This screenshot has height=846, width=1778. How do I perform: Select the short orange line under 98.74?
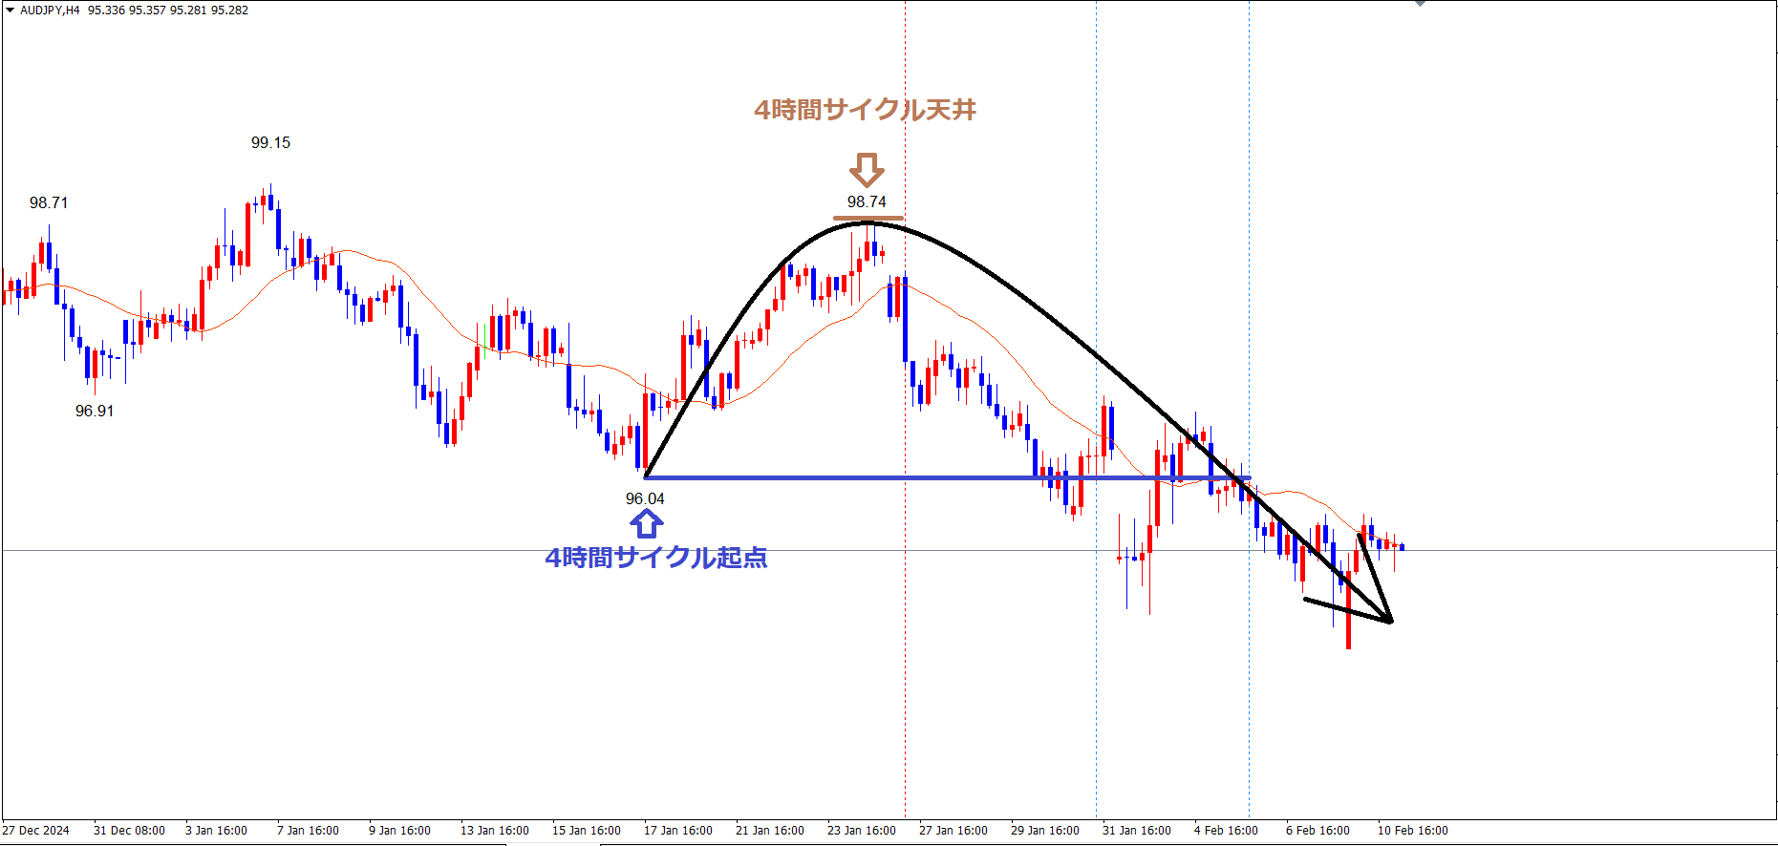coord(868,219)
